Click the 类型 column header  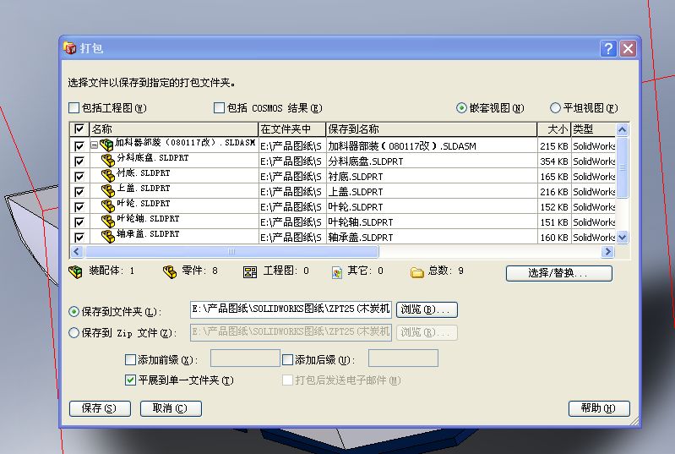593,129
